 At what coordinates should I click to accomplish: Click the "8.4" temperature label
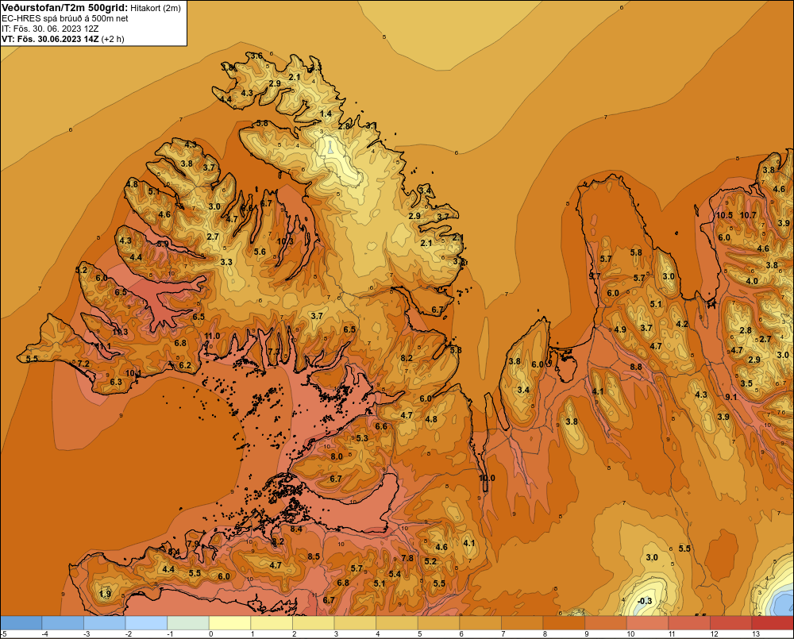coord(296,529)
